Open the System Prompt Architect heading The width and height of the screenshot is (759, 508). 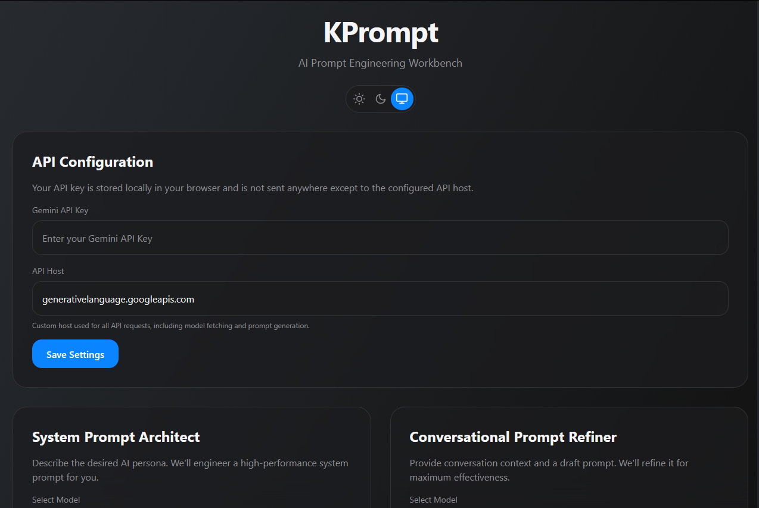coord(116,437)
